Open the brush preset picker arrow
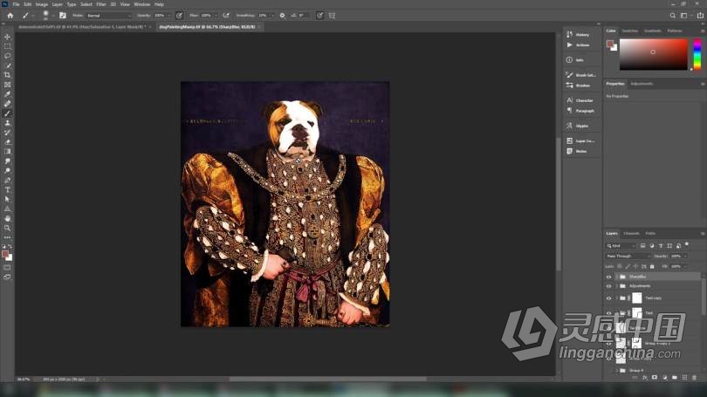 pos(52,16)
